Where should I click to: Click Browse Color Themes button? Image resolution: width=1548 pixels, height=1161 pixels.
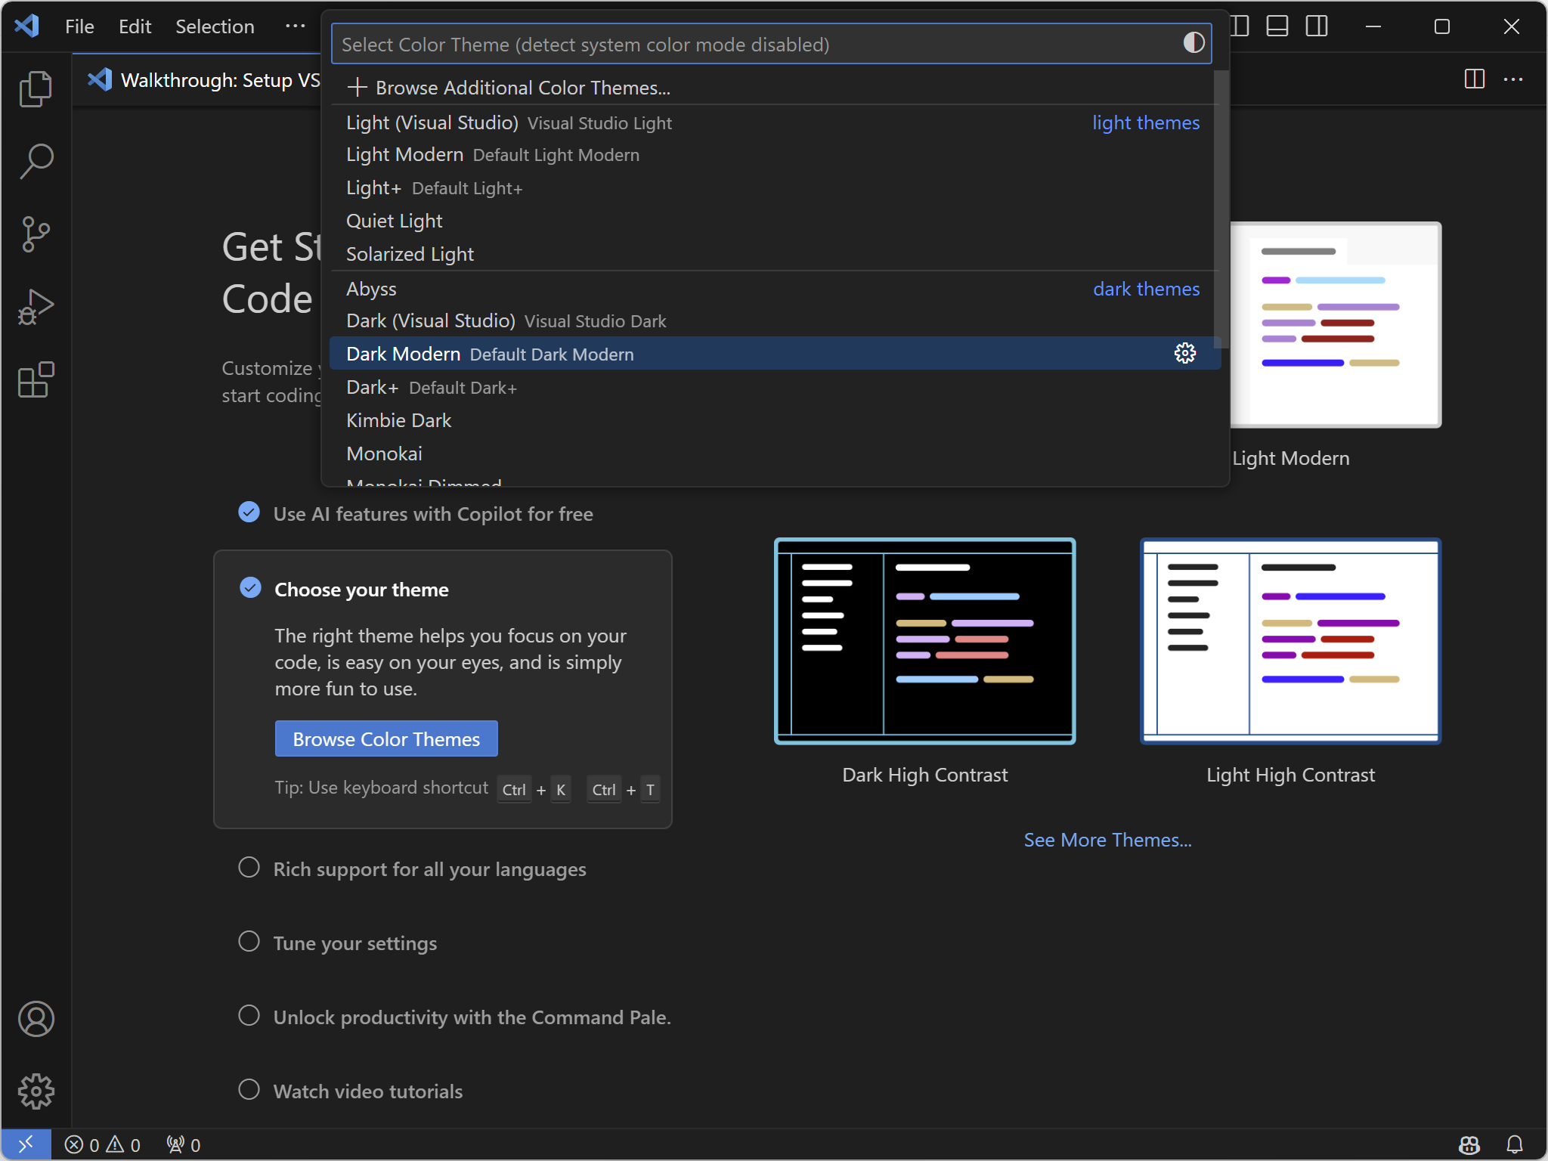click(386, 738)
